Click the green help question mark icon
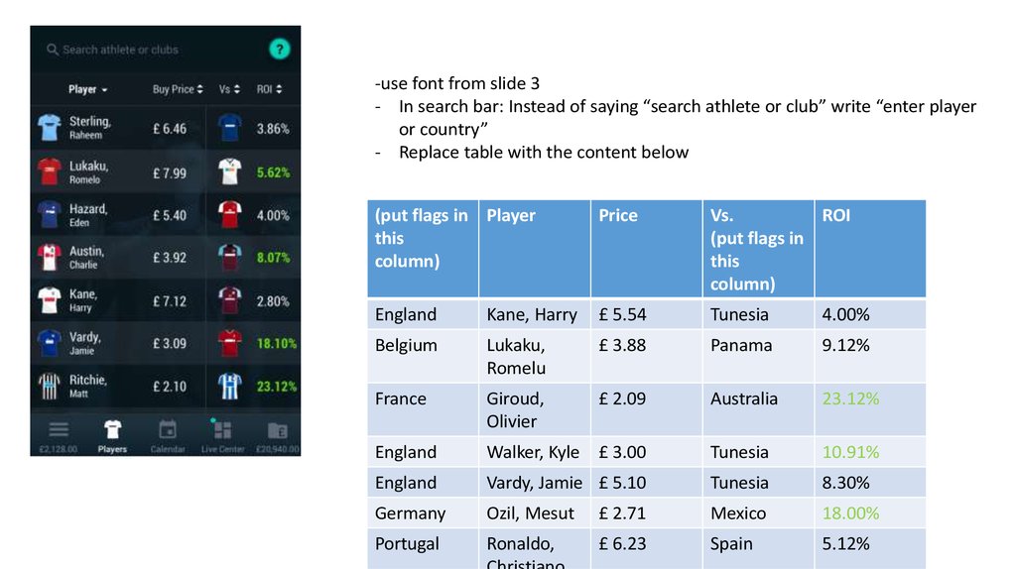The height and width of the screenshot is (569, 1016). click(279, 49)
